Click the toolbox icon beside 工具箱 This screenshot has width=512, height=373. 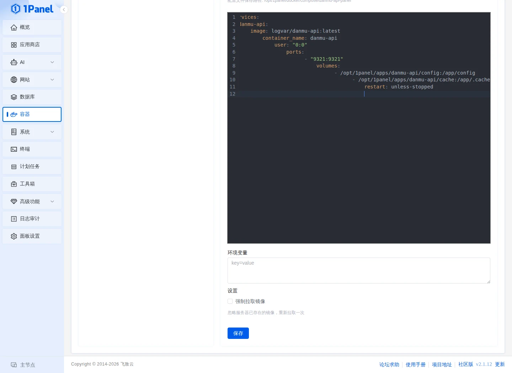(14, 184)
